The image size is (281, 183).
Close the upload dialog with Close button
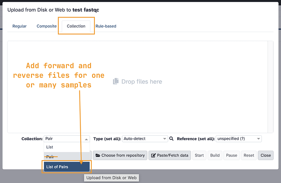(266, 155)
